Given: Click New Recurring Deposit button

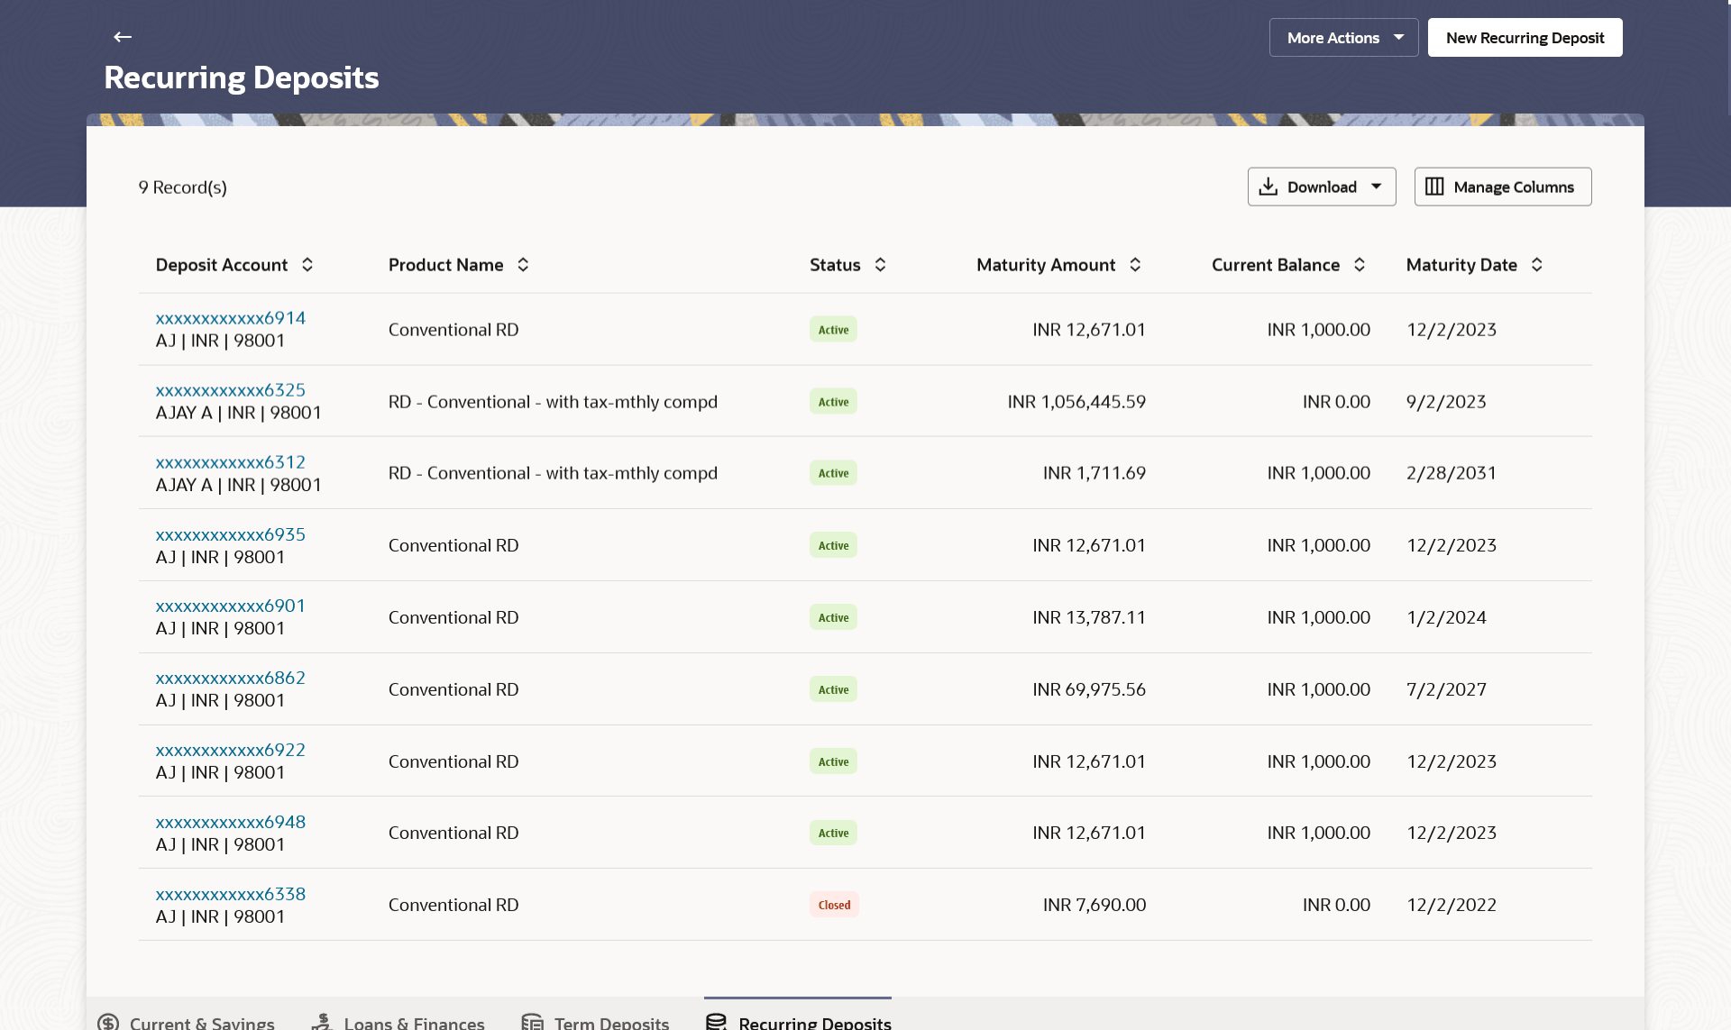Looking at the screenshot, I should (x=1525, y=38).
